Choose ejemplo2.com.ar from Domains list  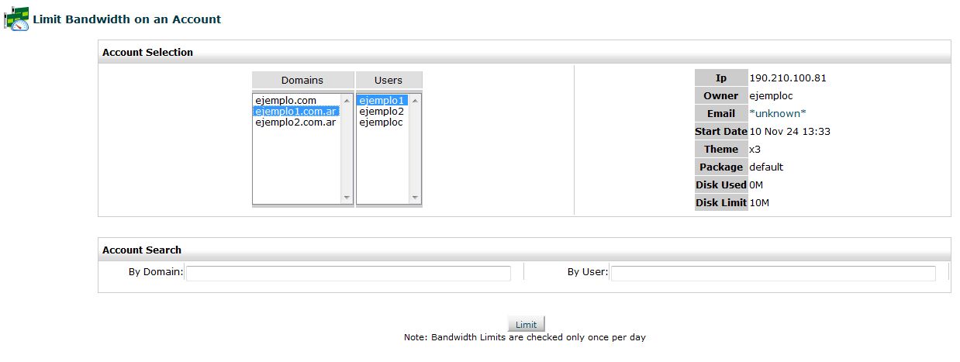click(295, 122)
